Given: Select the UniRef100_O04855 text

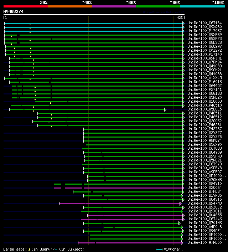Looking at the screenshot, I should pos(204,215).
